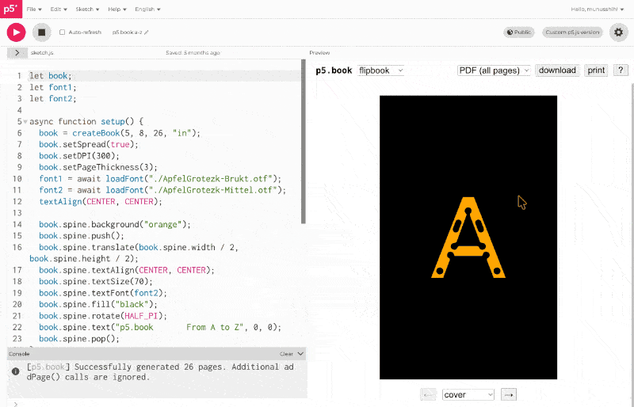Toggle the Auto-refresh checkbox
The width and height of the screenshot is (634, 407).
pyautogui.click(x=63, y=32)
